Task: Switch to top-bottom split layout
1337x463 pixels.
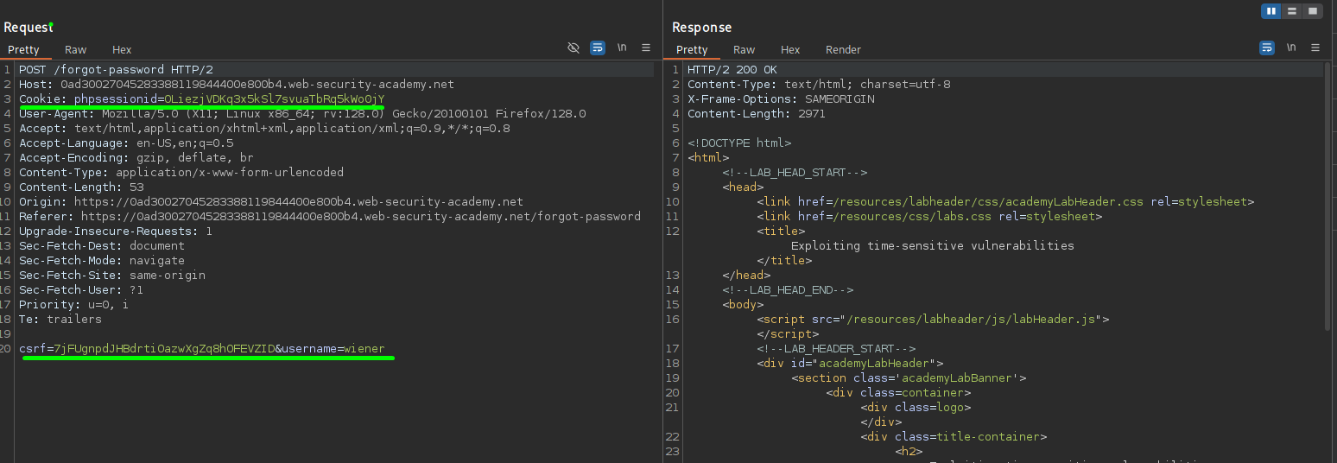Action: (1292, 11)
